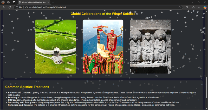Select the stone carving relief photo
The height and width of the screenshot is (110, 208).
pyautogui.click(x=150, y=47)
